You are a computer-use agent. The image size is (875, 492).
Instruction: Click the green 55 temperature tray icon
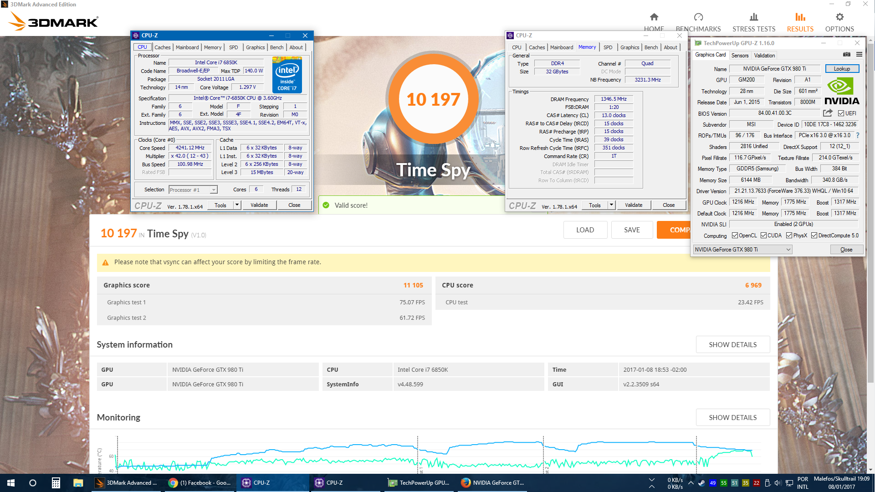(724, 483)
